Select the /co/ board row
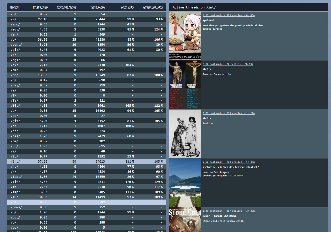This screenshot has height=232, width=331. [x=87, y=75]
